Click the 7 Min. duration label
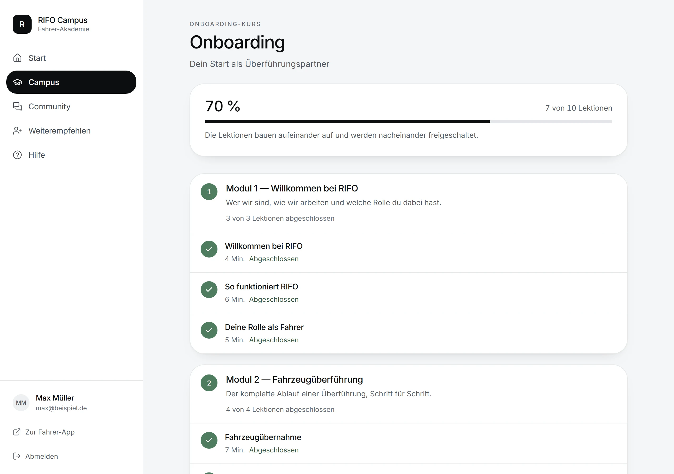This screenshot has width=674, height=474. [x=235, y=450]
